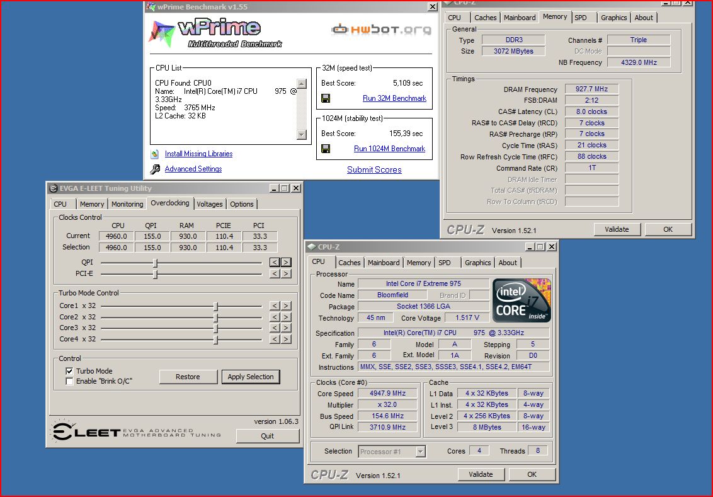
Task: Switch to the Memory tab in E-LEET
Action: [92, 204]
